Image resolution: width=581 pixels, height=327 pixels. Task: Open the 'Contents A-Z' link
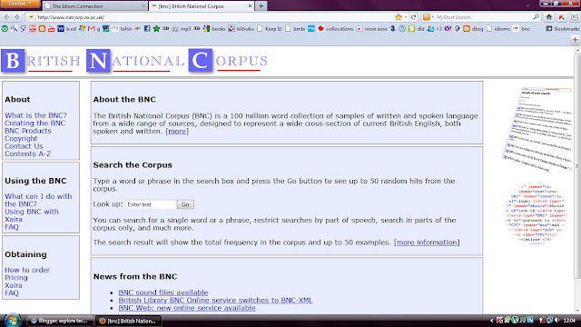click(x=28, y=154)
